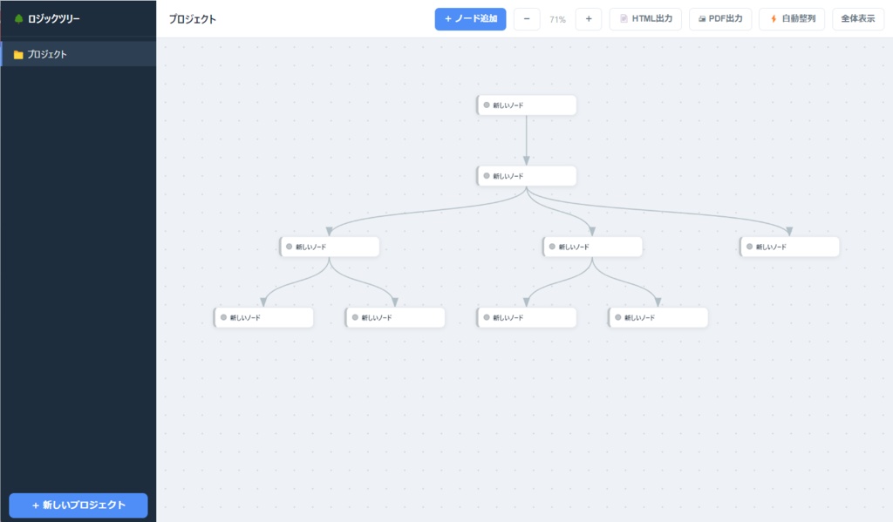The height and width of the screenshot is (522, 893).
Task: Export with the HTML出力 button
Action: coord(645,19)
